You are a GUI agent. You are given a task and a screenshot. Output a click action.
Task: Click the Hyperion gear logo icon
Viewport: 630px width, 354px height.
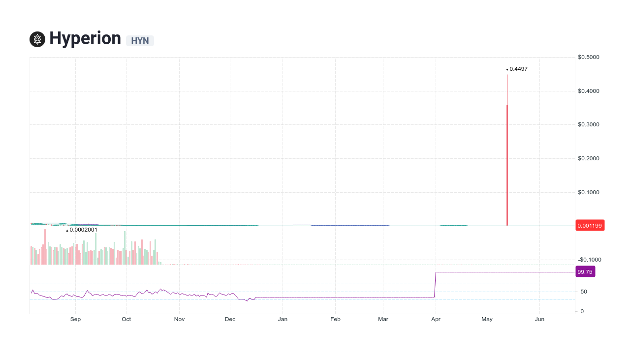tap(37, 39)
